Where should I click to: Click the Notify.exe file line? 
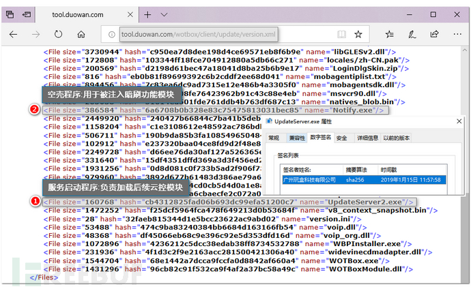[216, 110]
